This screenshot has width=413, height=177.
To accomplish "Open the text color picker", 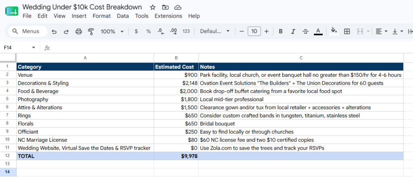I will (x=318, y=31).
